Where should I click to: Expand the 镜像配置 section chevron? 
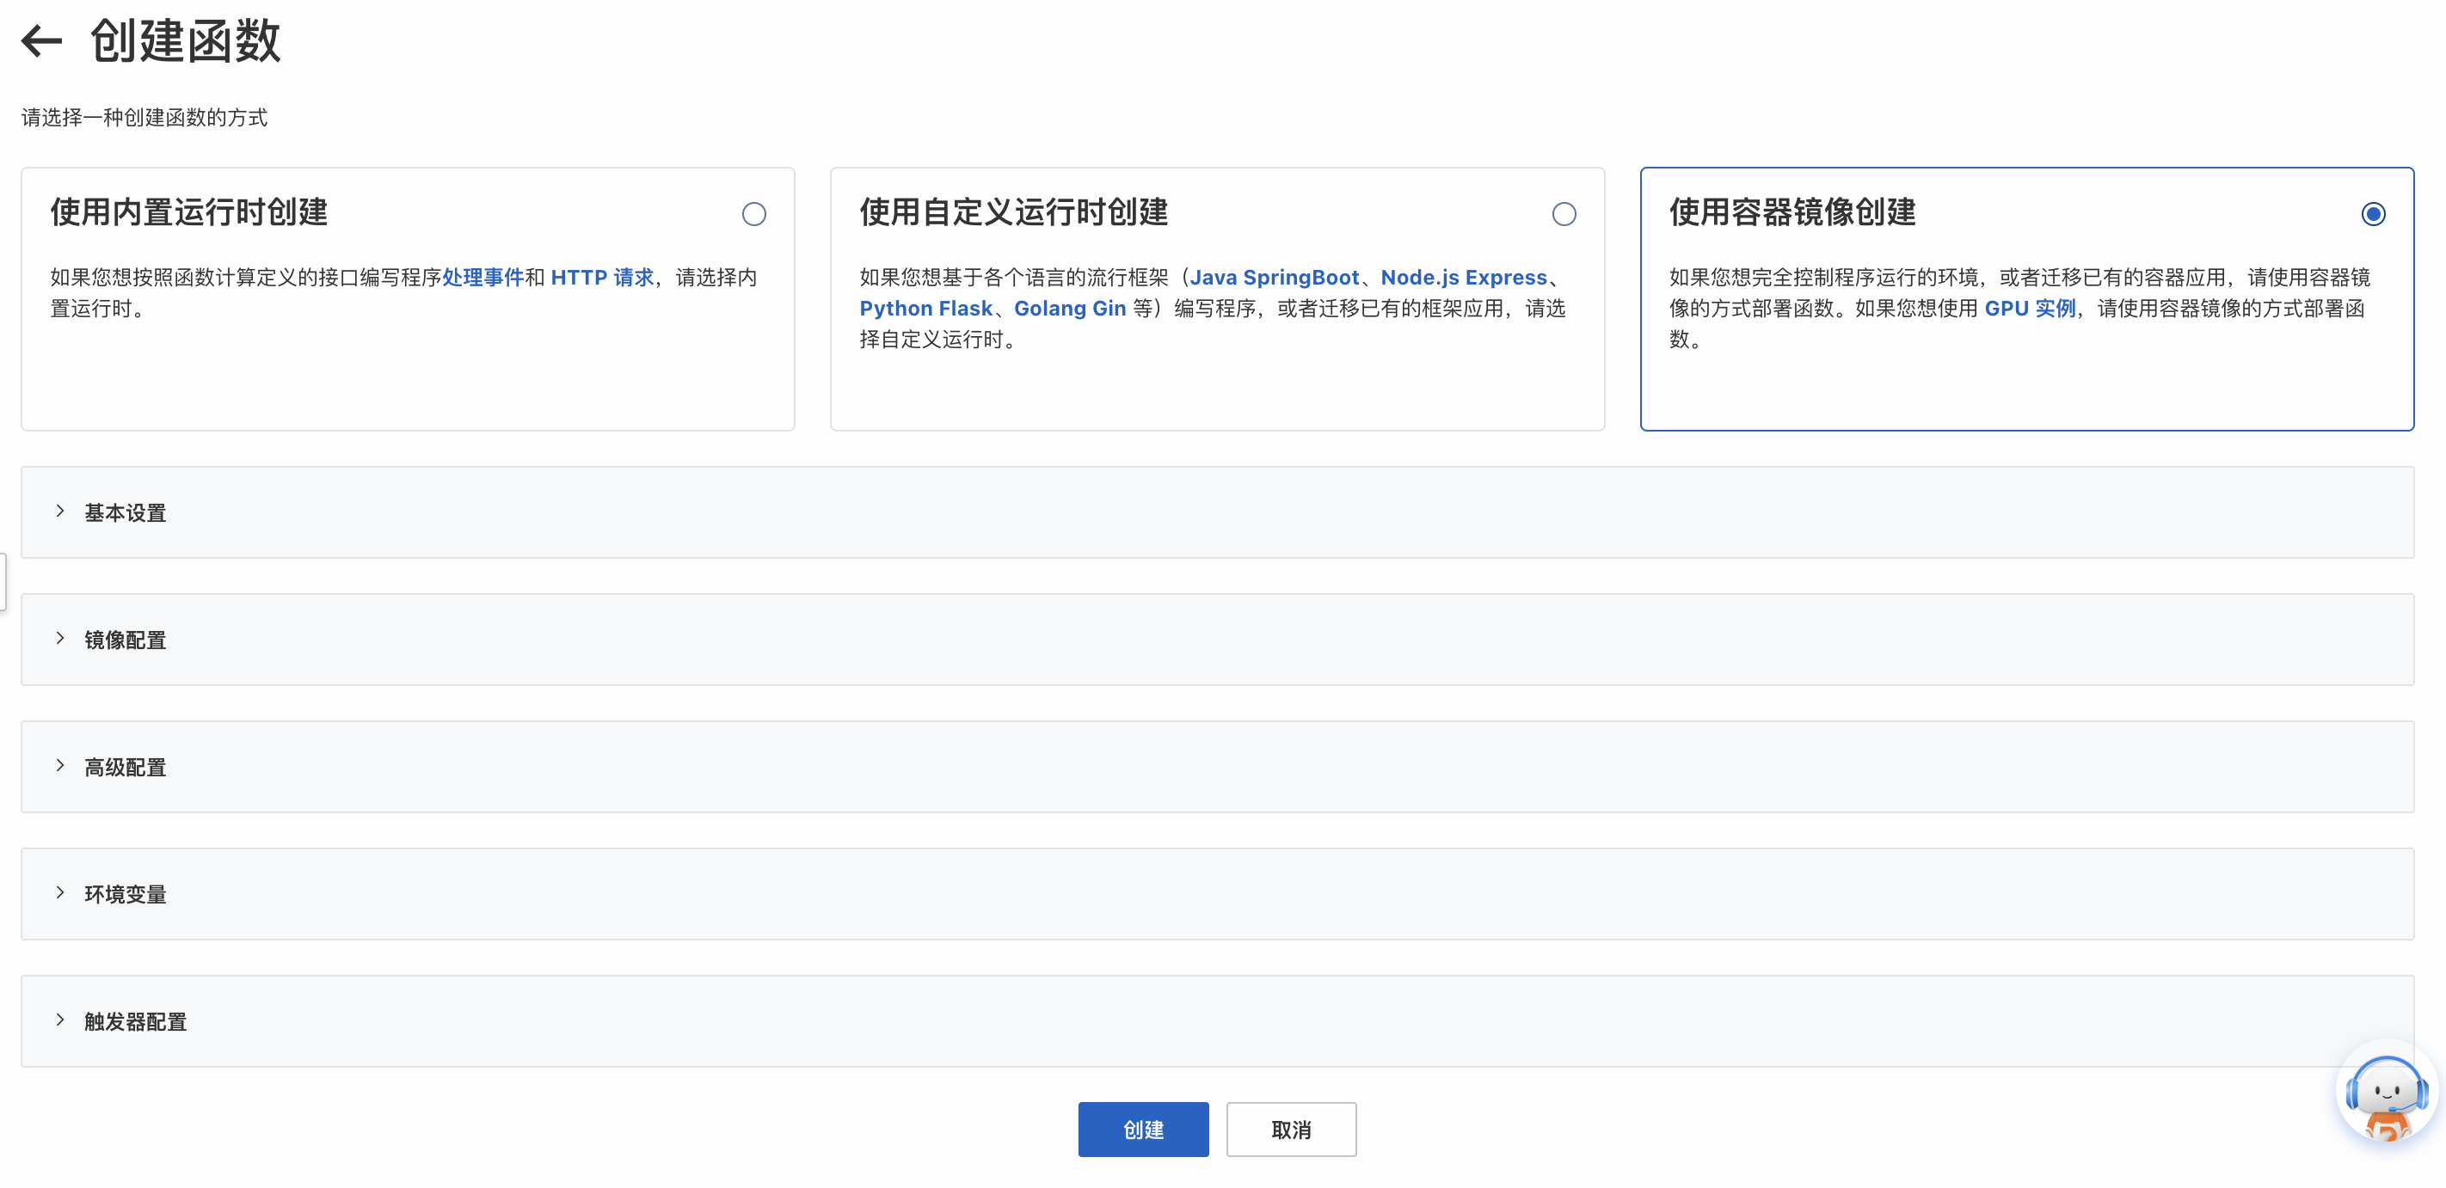(61, 639)
